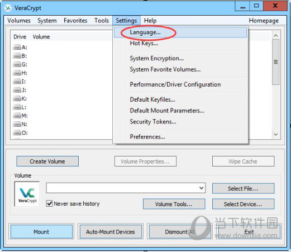Screen dimensions: 291x252
Task: Open the Help menu
Action: coord(150,21)
